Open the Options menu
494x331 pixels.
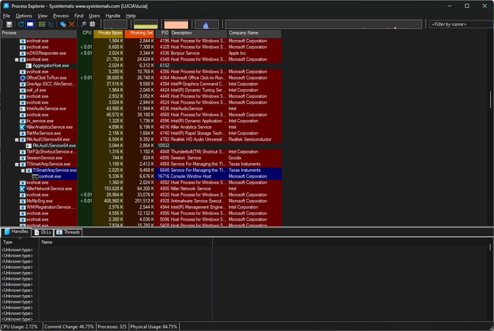tap(24, 16)
